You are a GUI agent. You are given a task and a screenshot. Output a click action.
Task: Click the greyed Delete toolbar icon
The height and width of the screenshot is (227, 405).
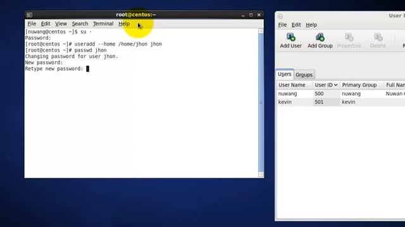(378, 37)
